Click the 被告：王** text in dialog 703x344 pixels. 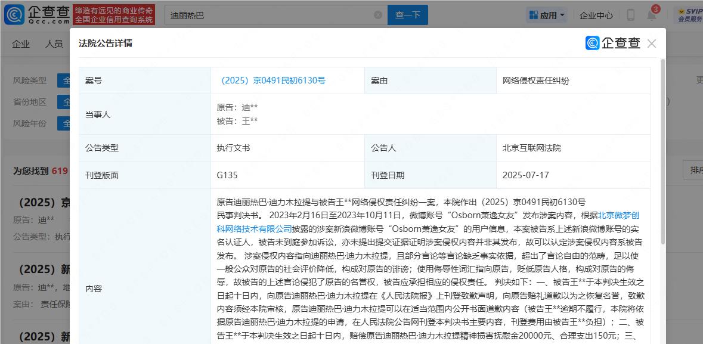tap(237, 121)
